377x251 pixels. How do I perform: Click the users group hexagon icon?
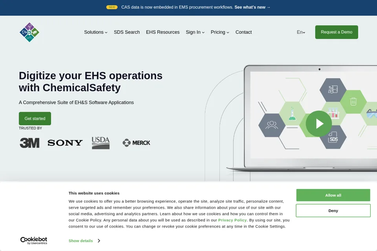[x=272, y=125]
